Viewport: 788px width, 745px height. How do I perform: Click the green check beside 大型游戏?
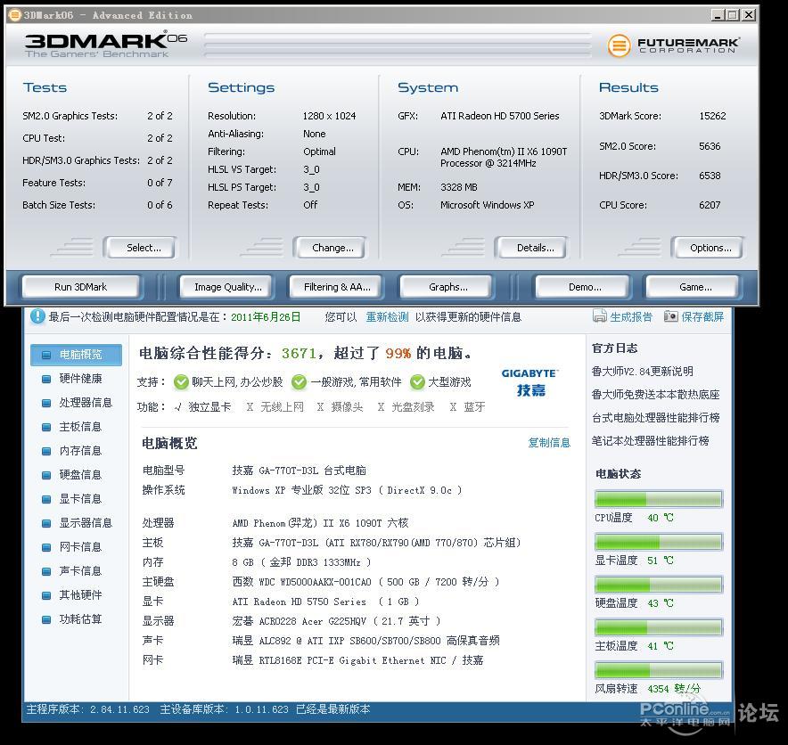pyautogui.click(x=417, y=382)
